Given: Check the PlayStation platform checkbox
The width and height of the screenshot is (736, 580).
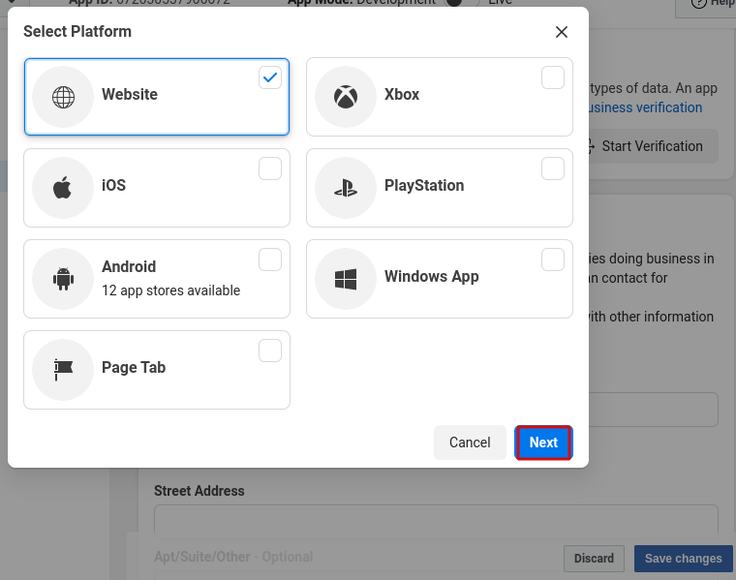Looking at the screenshot, I should click(552, 168).
